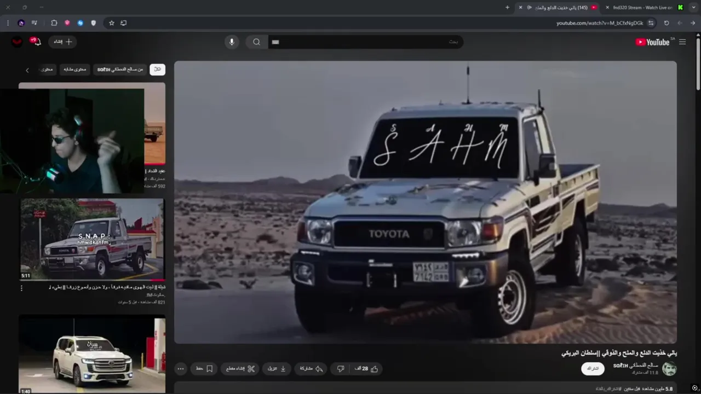Close the fnd320 Stream browser tab
This screenshot has width=701, height=394.
(607, 8)
